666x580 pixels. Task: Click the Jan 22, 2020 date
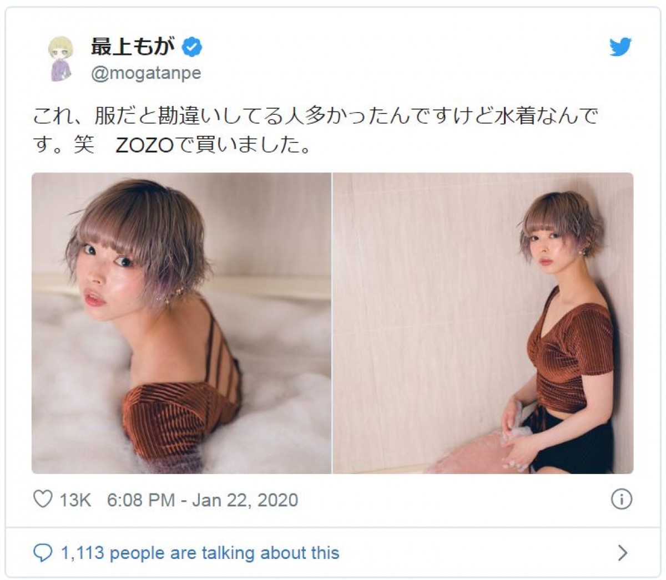245,500
